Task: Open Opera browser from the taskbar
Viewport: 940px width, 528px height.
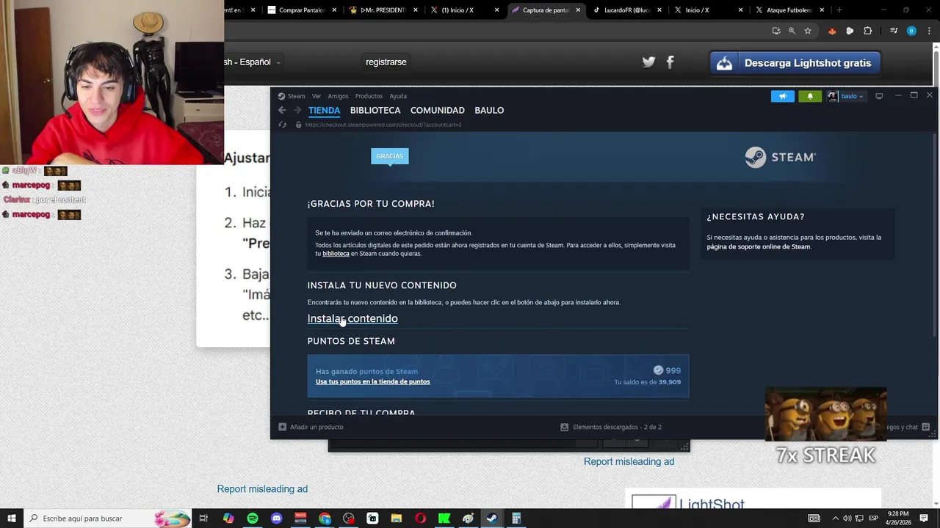Action: point(420,518)
